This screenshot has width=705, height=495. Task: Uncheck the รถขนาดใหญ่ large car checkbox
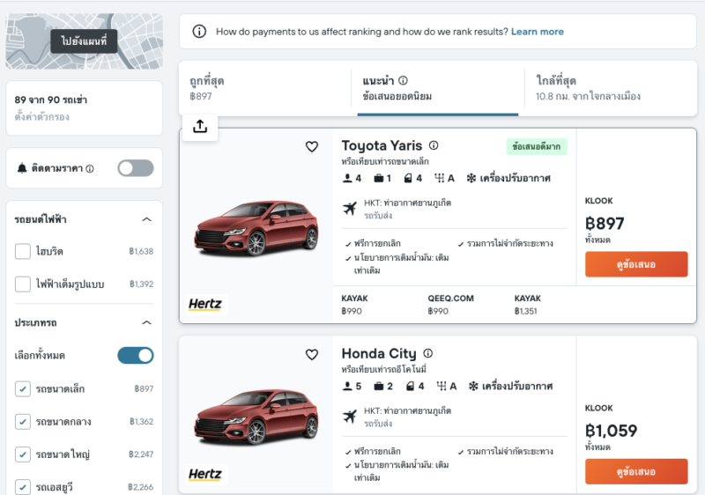pyautogui.click(x=23, y=454)
